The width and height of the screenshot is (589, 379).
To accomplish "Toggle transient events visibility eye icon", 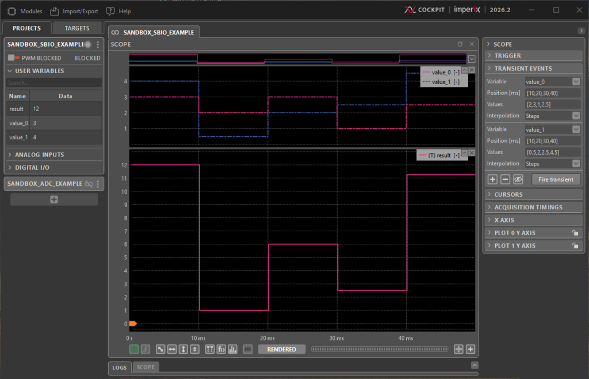I will point(518,179).
